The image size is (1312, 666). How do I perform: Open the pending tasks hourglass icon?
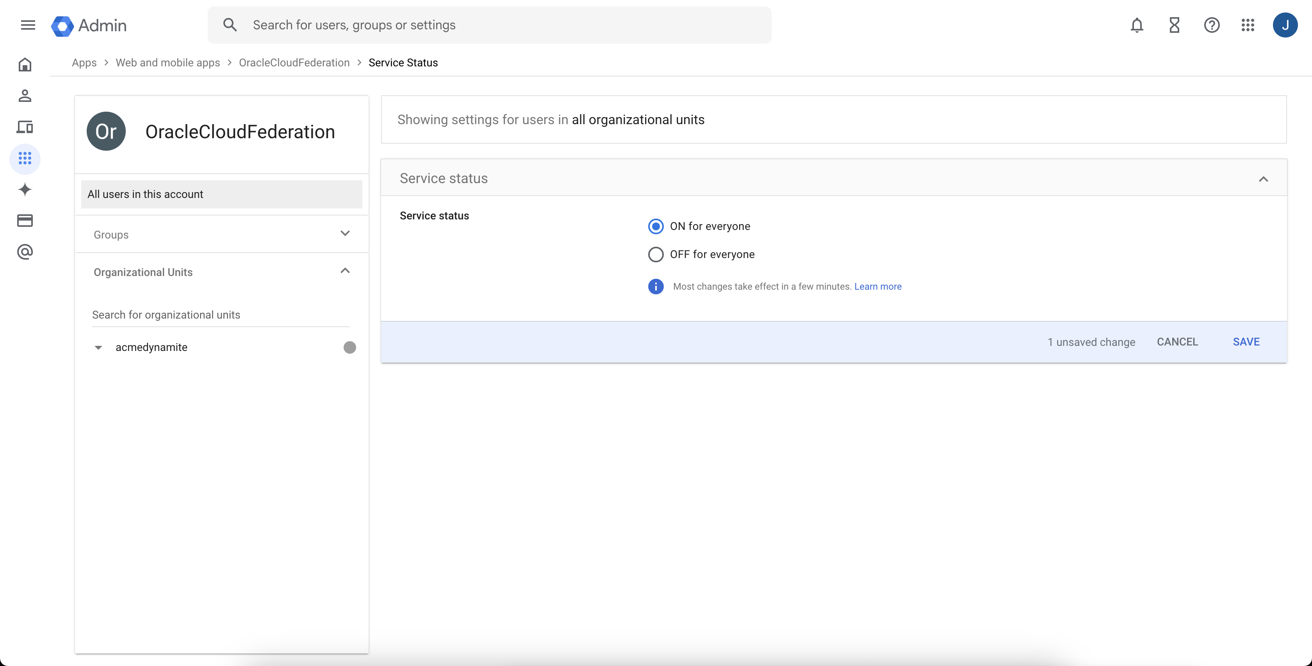[x=1174, y=25]
